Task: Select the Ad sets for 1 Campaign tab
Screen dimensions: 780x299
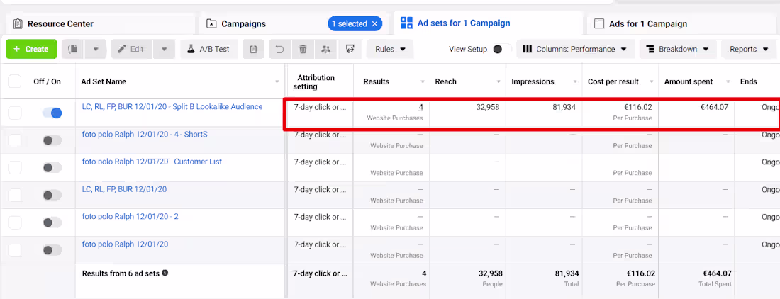Action: tap(488, 23)
